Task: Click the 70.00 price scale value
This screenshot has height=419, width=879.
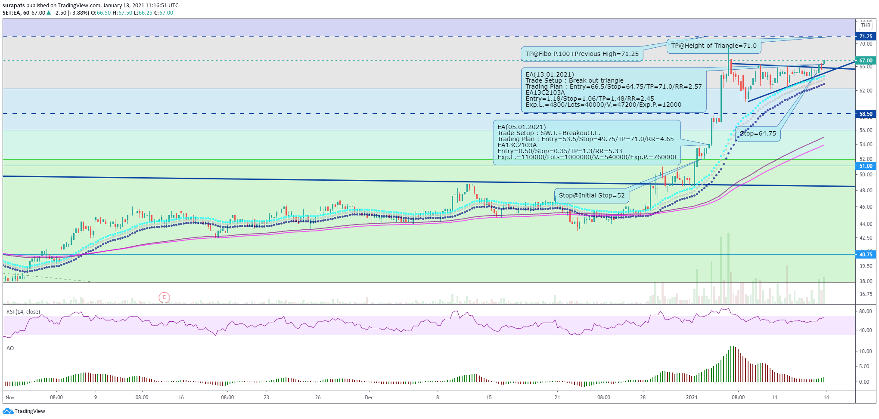Action: [x=865, y=44]
